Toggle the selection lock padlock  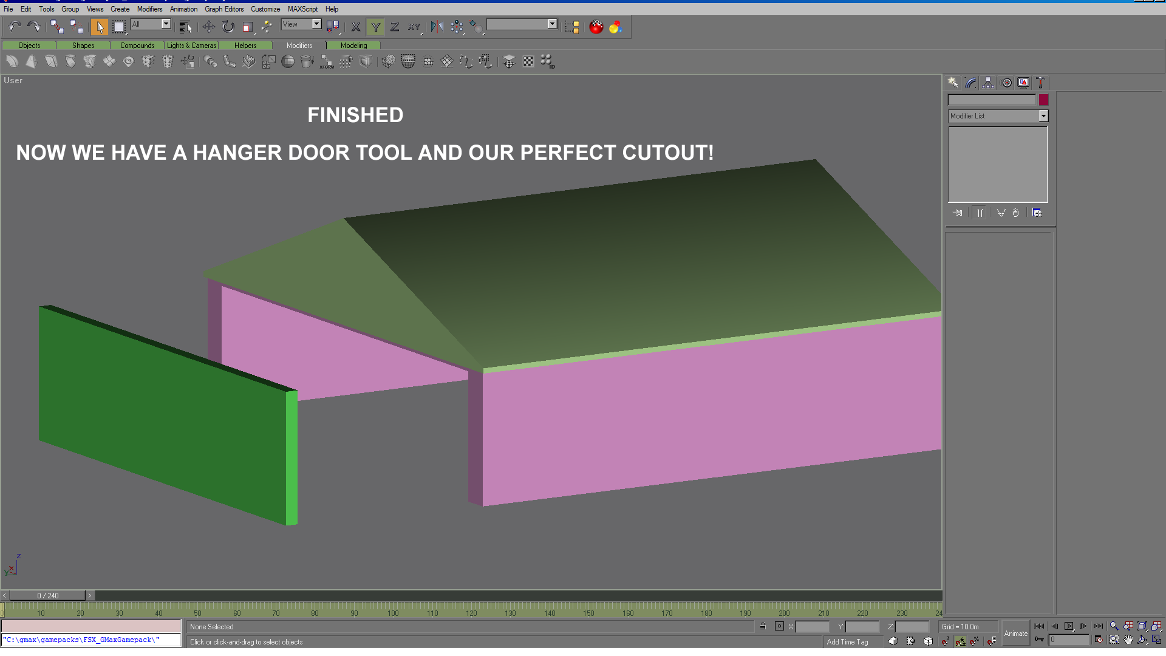763,626
